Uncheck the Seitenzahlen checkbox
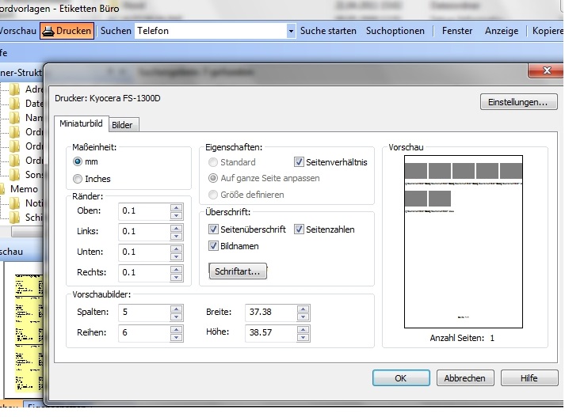 (x=300, y=229)
